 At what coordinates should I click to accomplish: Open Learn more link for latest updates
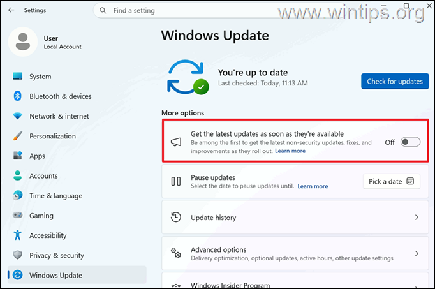290,151
